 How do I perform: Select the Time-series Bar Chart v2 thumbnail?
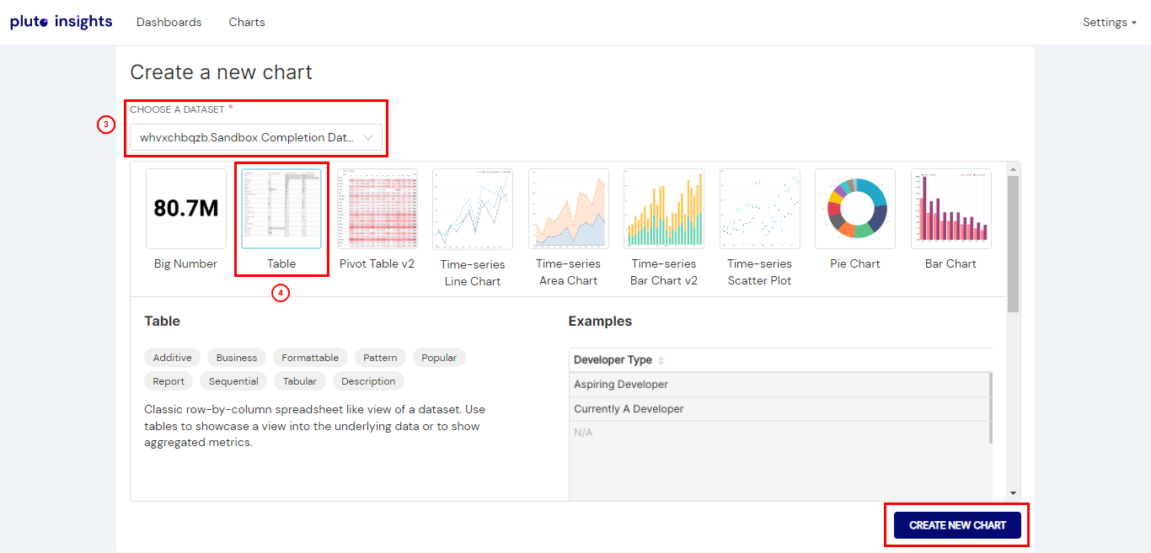pyautogui.click(x=664, y=209)
